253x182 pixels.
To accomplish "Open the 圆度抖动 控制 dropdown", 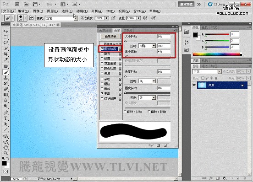I will point(147,97).
